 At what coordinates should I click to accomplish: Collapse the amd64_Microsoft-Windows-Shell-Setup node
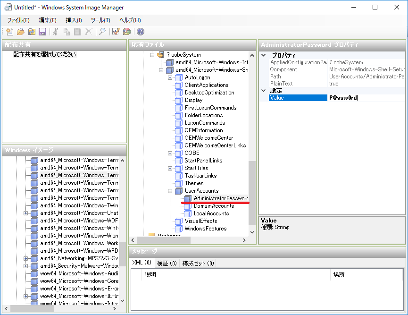[161, 70]
